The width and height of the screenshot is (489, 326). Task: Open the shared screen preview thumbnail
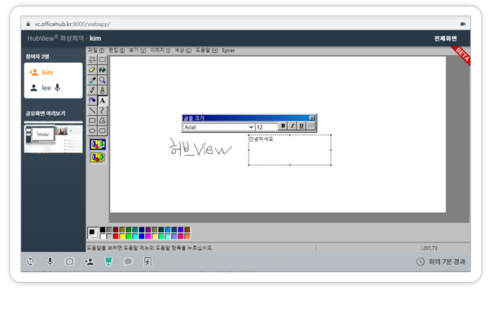coord(53,137)
